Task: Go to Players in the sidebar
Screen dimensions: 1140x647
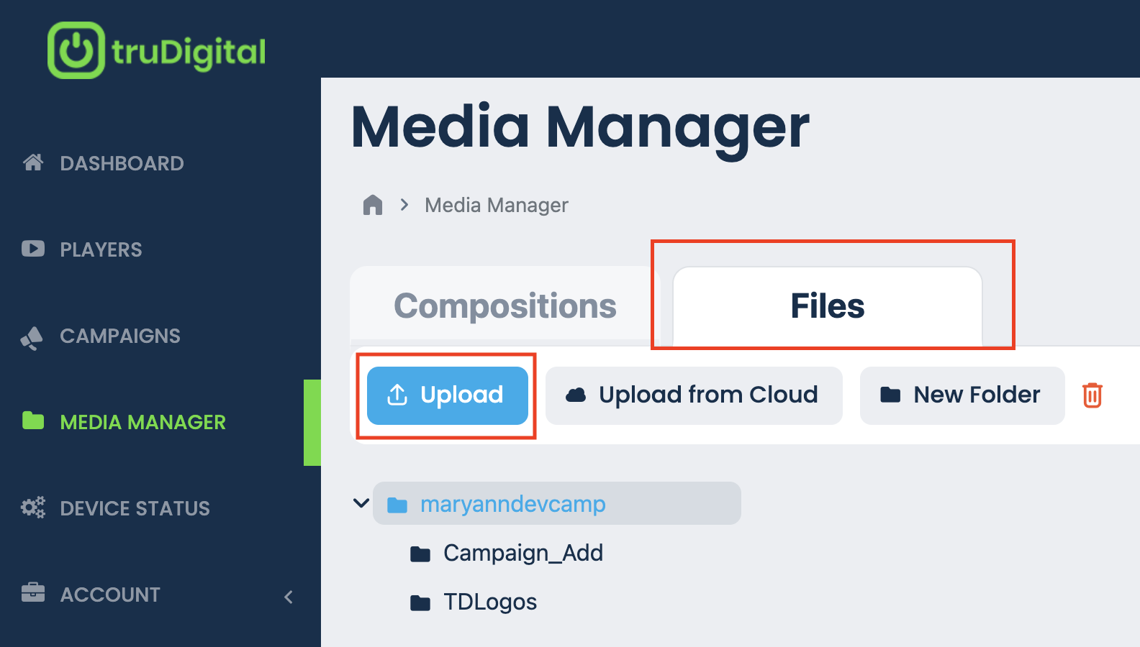Action: coord(101,249)
